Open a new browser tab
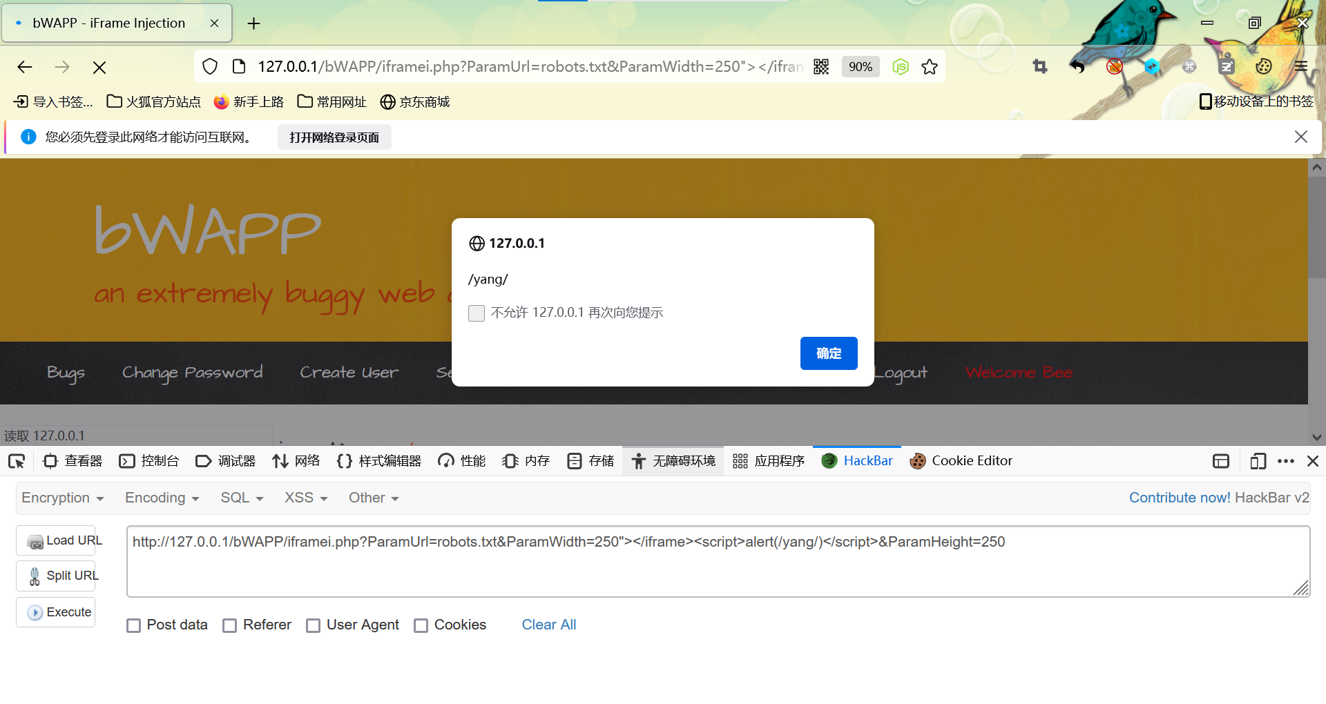 coord(254,23)
